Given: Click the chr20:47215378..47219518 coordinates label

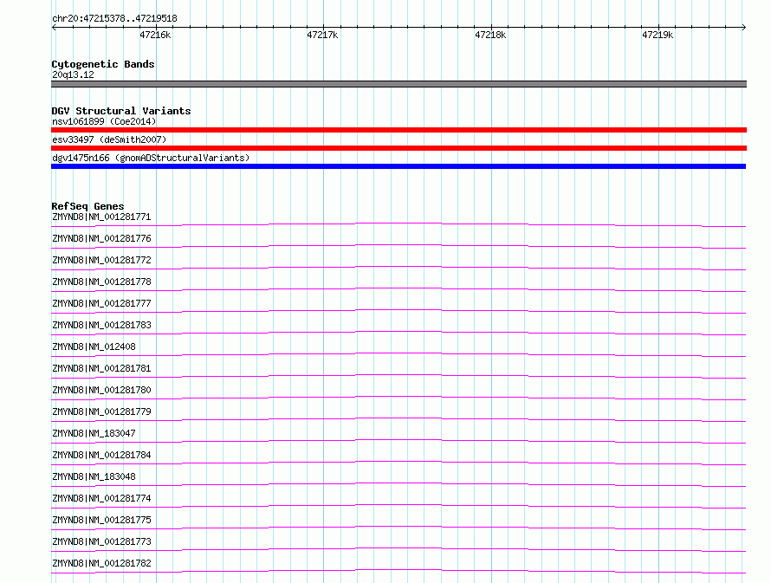Looking at the screenshot, I should pos(114,19).
